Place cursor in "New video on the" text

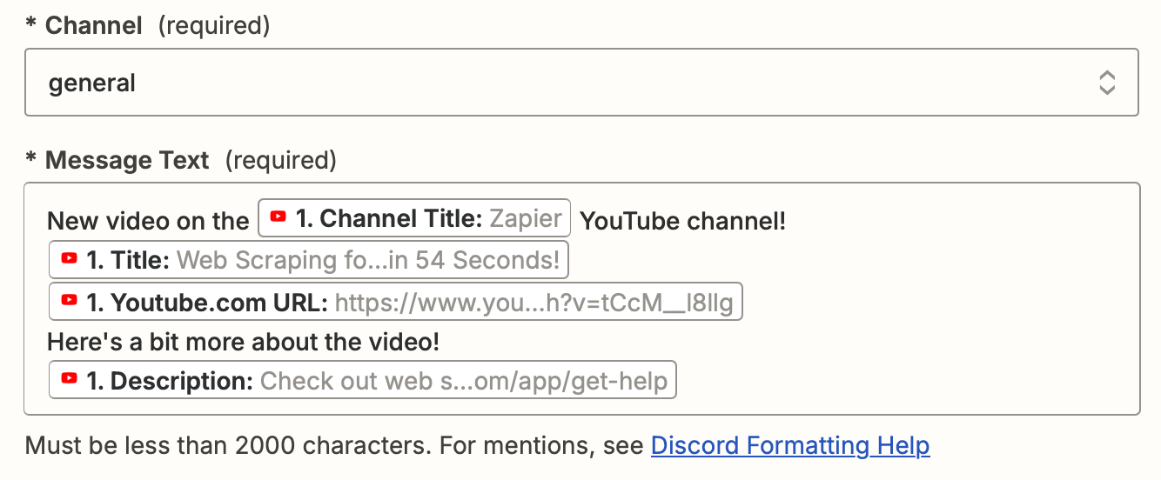[148, 221]
